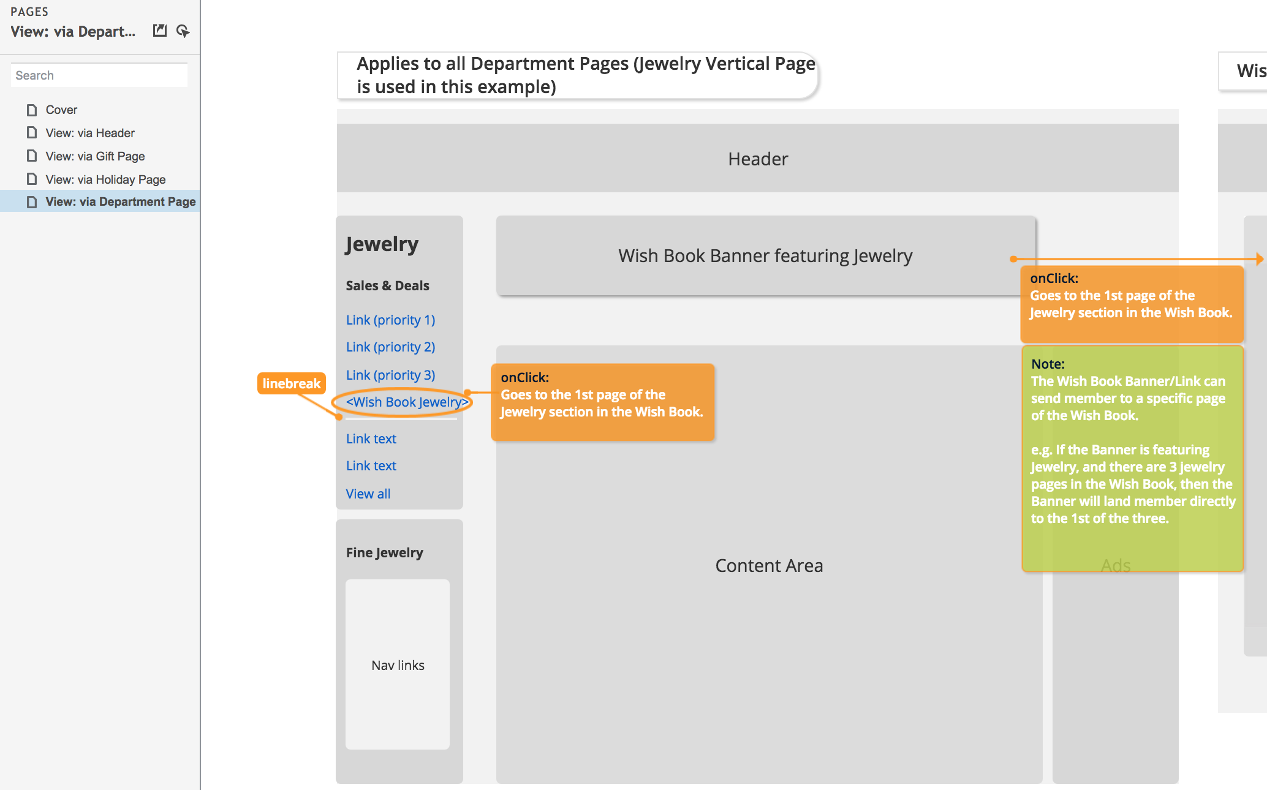
Task: Open the View: via Header page
Action: coord(90,133)
